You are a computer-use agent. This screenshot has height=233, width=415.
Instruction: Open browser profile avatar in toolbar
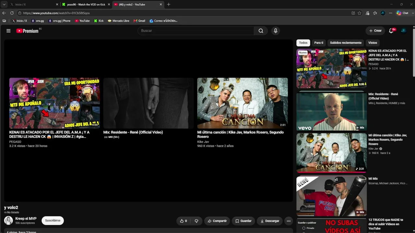tap(383, 13)
